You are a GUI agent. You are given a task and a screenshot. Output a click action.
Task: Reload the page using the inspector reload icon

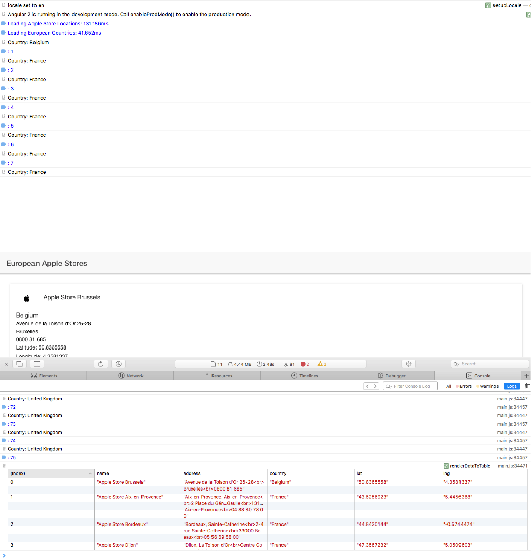(101, 364)
